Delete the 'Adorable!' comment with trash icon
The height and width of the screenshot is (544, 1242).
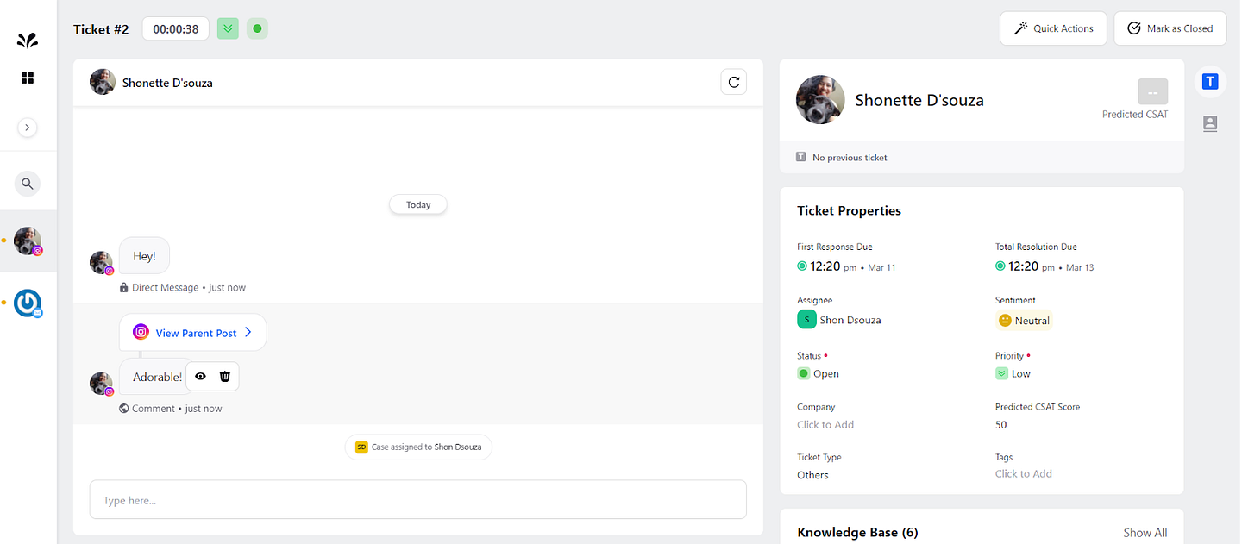pos(225,376)
